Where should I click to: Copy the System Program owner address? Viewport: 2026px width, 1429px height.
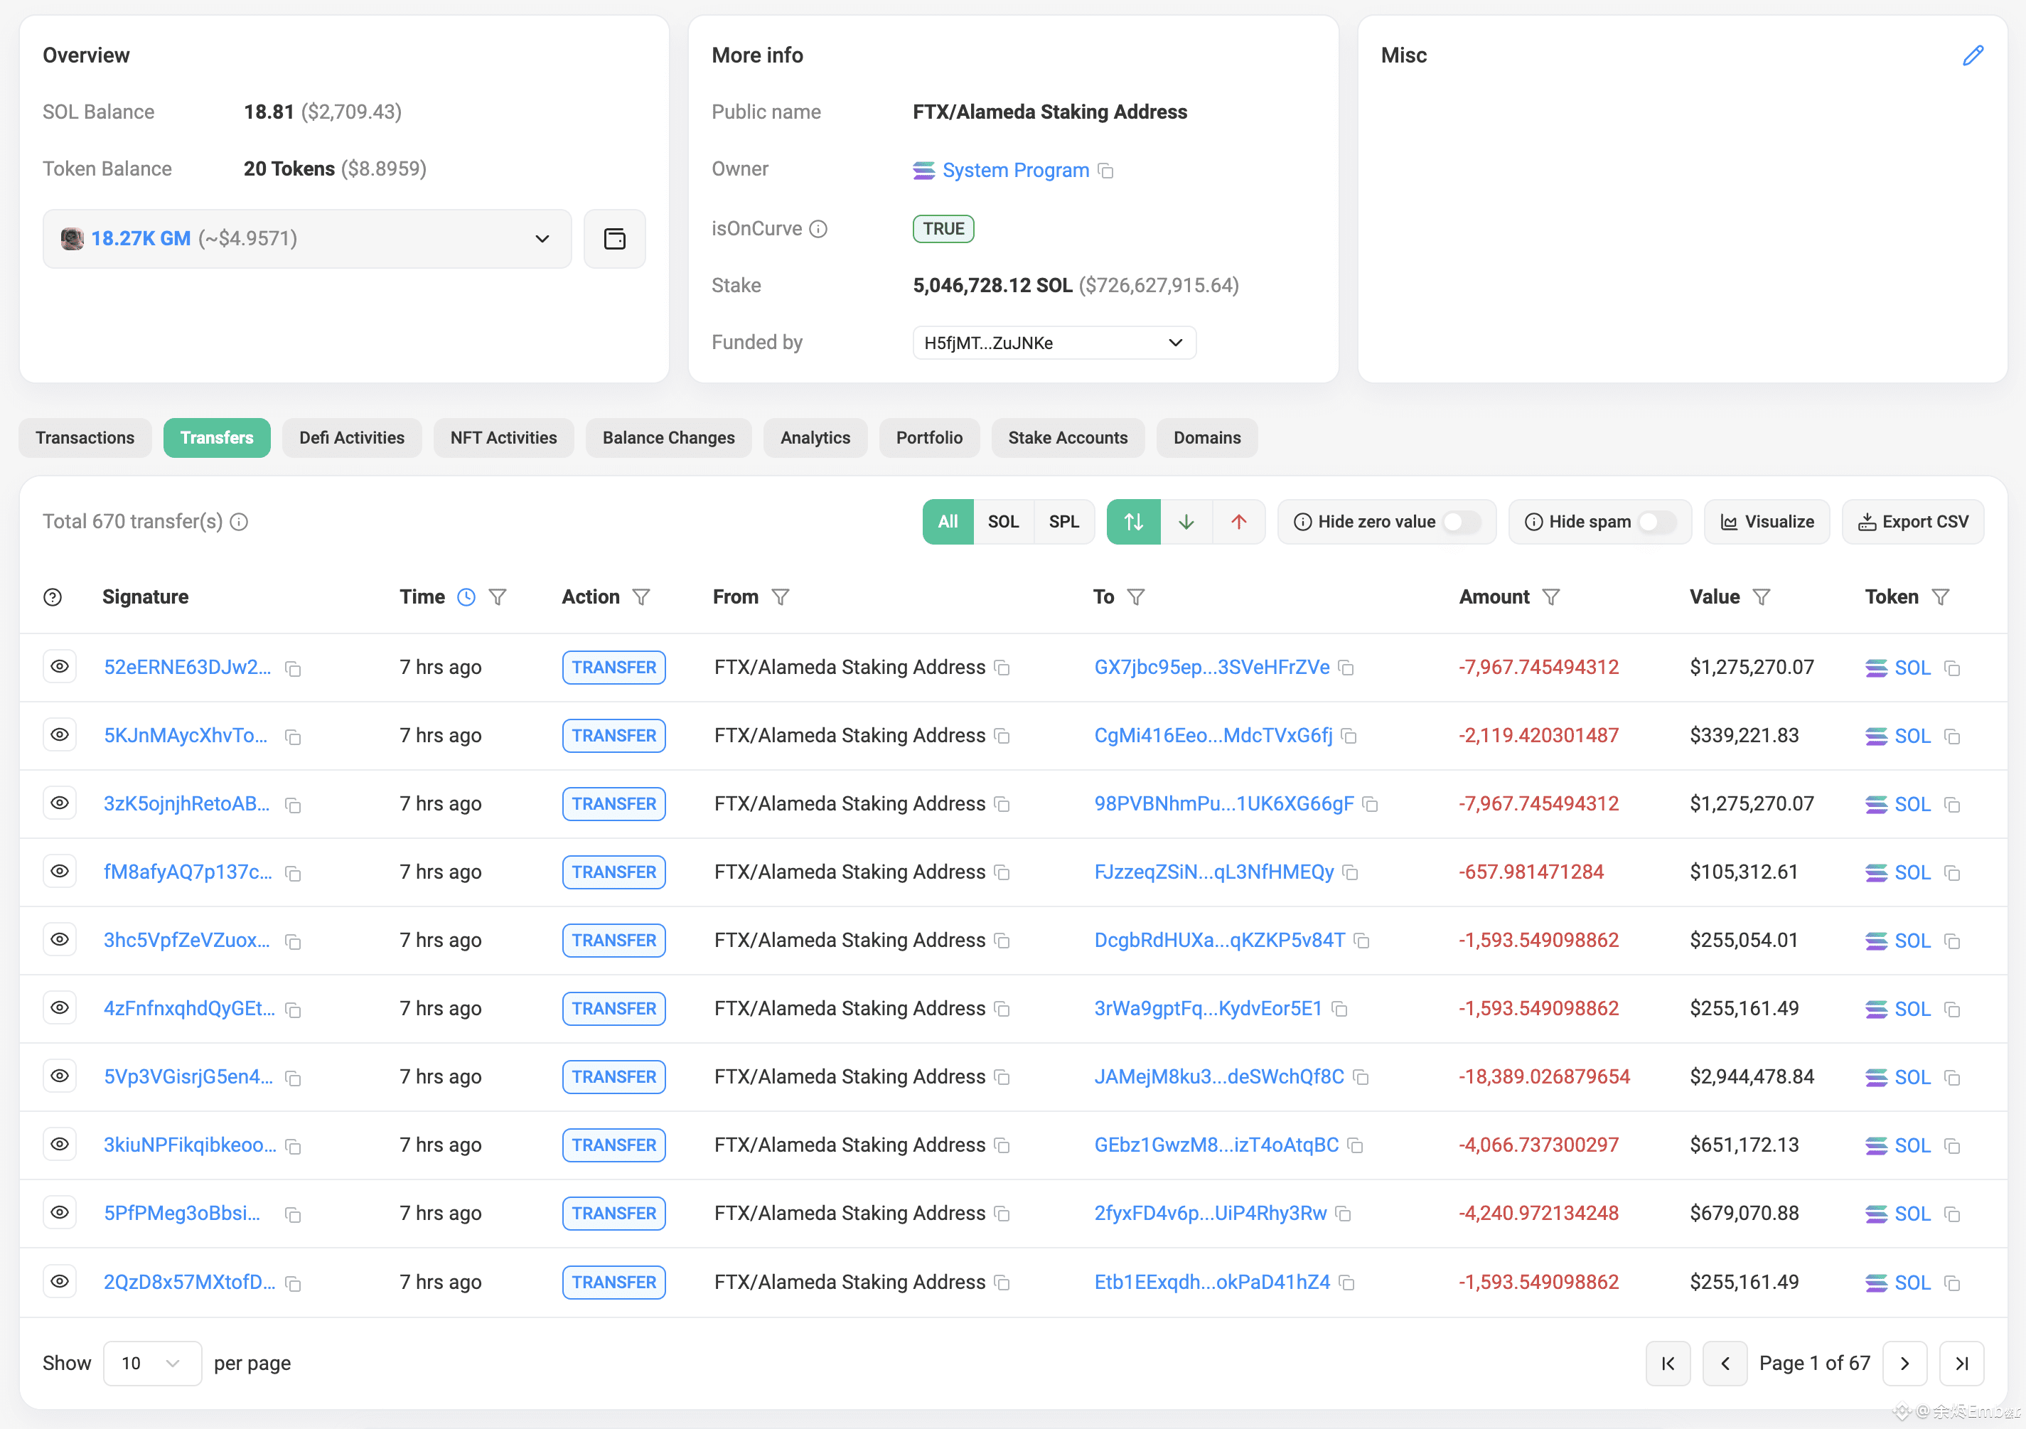1105,171
